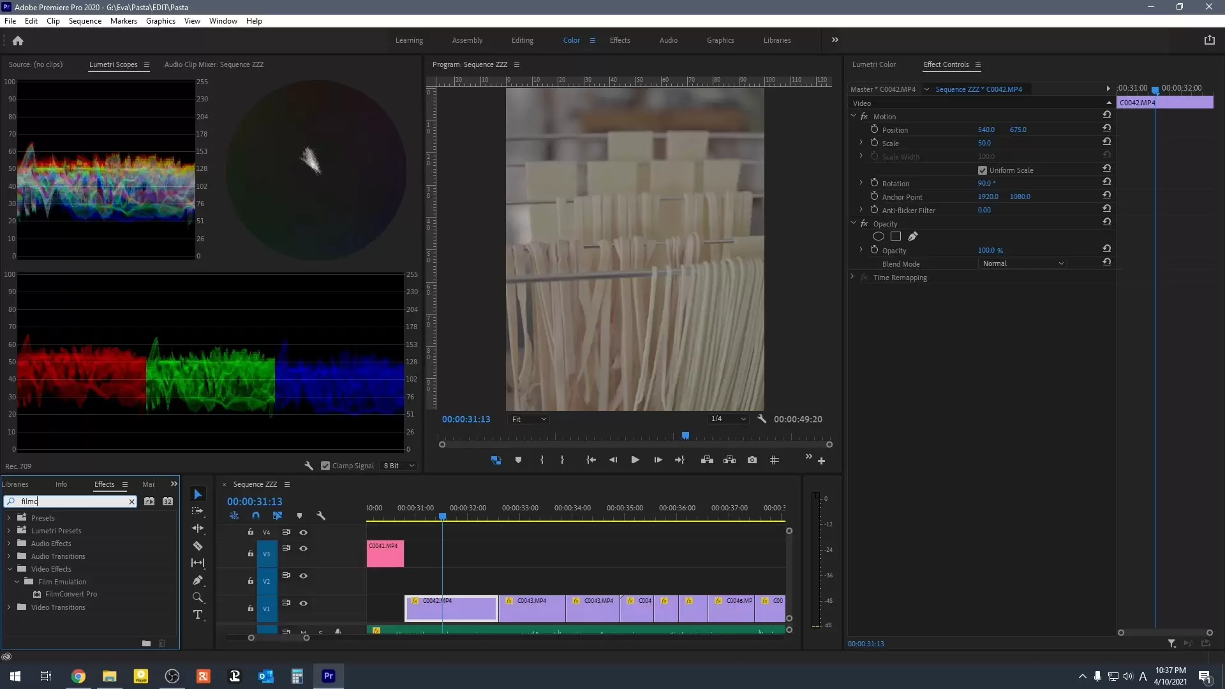Hide track V3 with the eye icon
Image resolution: width=1225 pixels, height=689 pixels.
(304, 549)
